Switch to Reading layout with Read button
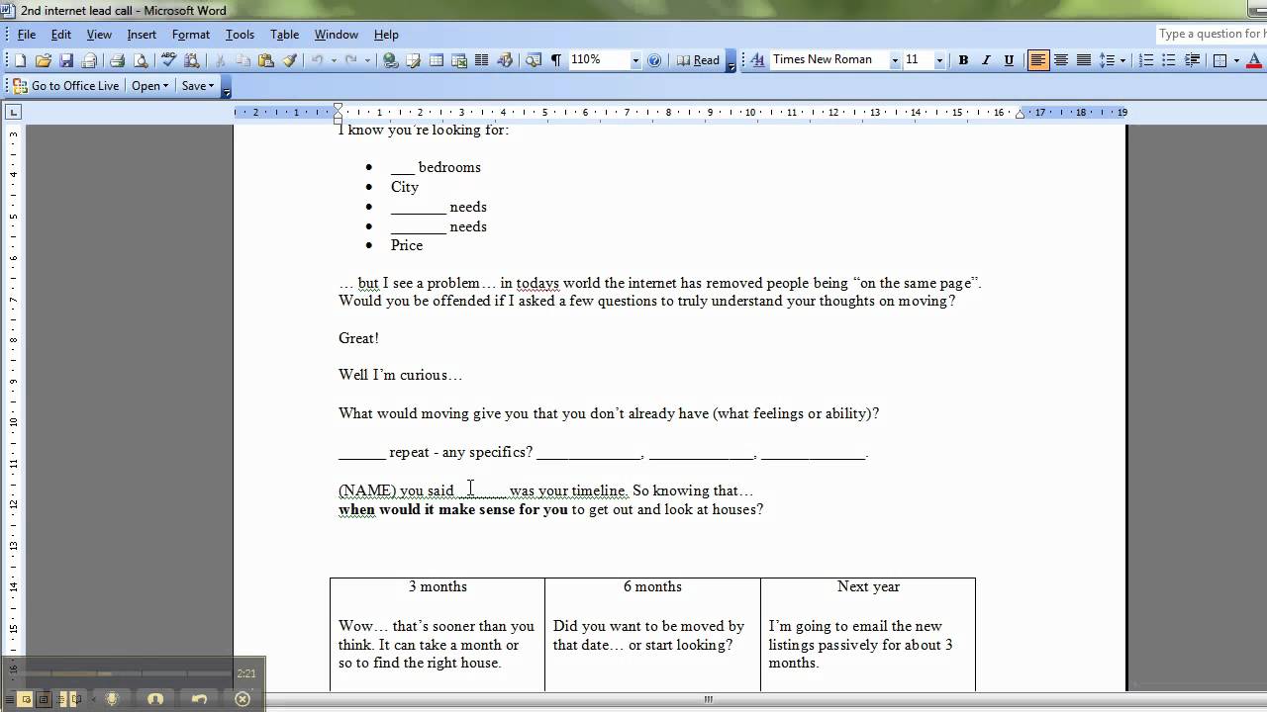The height and width of the screenshot is (712, 1267). pyautogui.click(x=699, y=60)
